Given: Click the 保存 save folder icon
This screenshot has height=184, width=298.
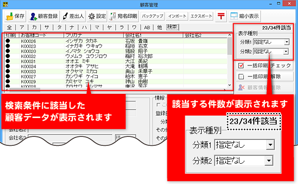Looking at the screenshot, I should pos(9,16).
